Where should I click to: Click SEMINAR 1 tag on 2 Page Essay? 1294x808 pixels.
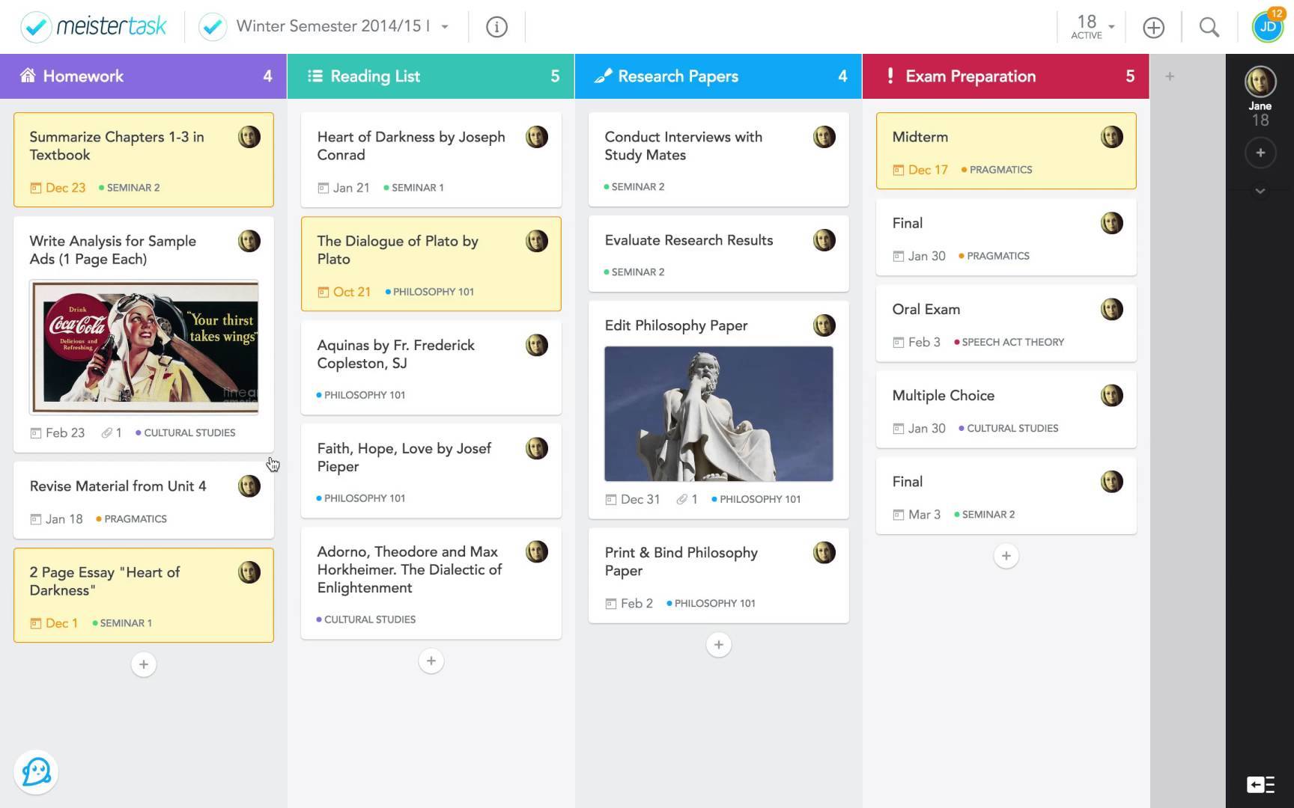pos(122,623)
